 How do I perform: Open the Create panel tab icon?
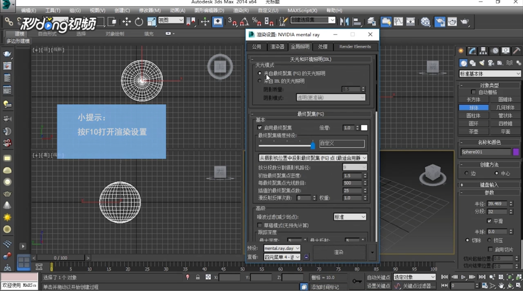(x=462, y=51)
